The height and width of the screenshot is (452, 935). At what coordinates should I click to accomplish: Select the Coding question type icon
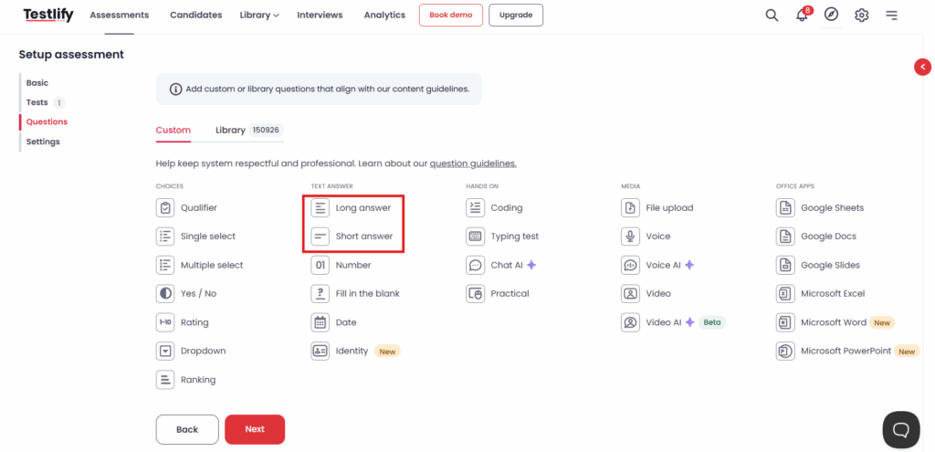(475, 207)
